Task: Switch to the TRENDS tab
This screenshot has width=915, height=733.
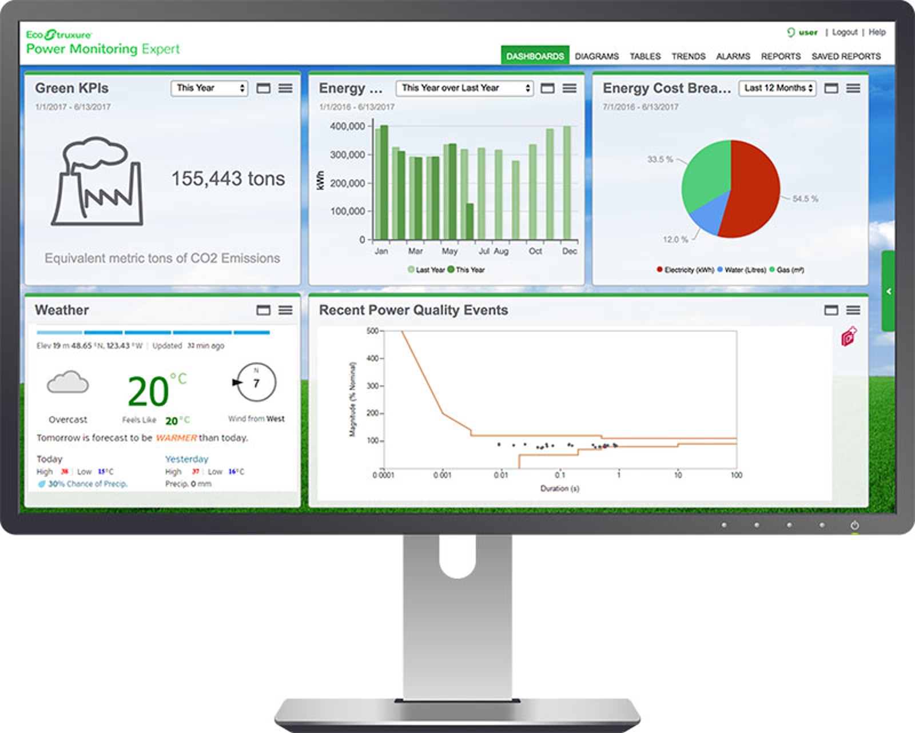Action: click(x=689, y=56)
